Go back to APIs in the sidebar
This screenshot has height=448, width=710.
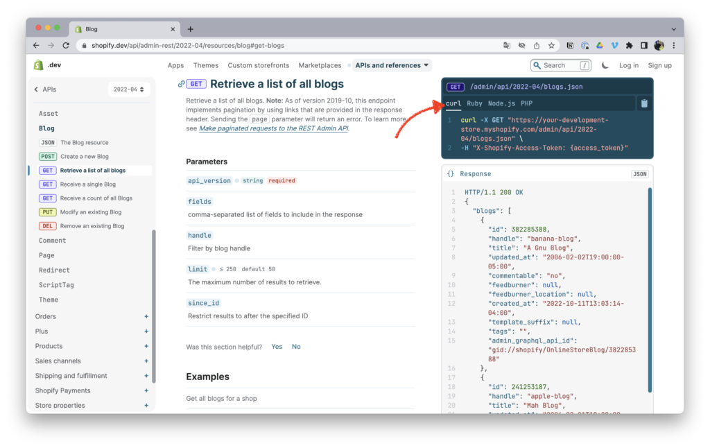45,89
